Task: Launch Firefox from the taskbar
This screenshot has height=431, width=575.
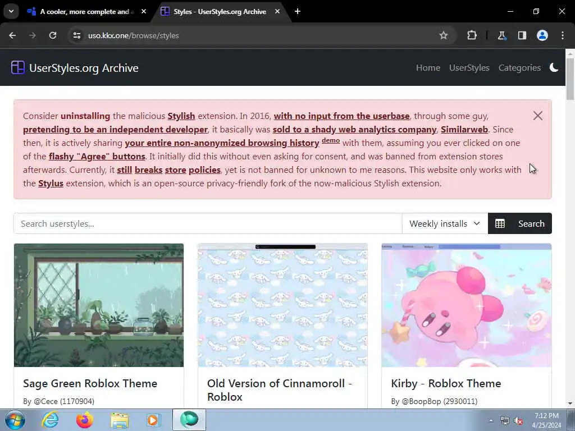Action: pos(85,420)
